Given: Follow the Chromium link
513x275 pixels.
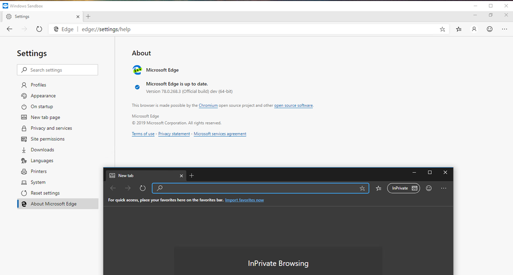Looking at the screenshot, I should (x=208, y=105).
